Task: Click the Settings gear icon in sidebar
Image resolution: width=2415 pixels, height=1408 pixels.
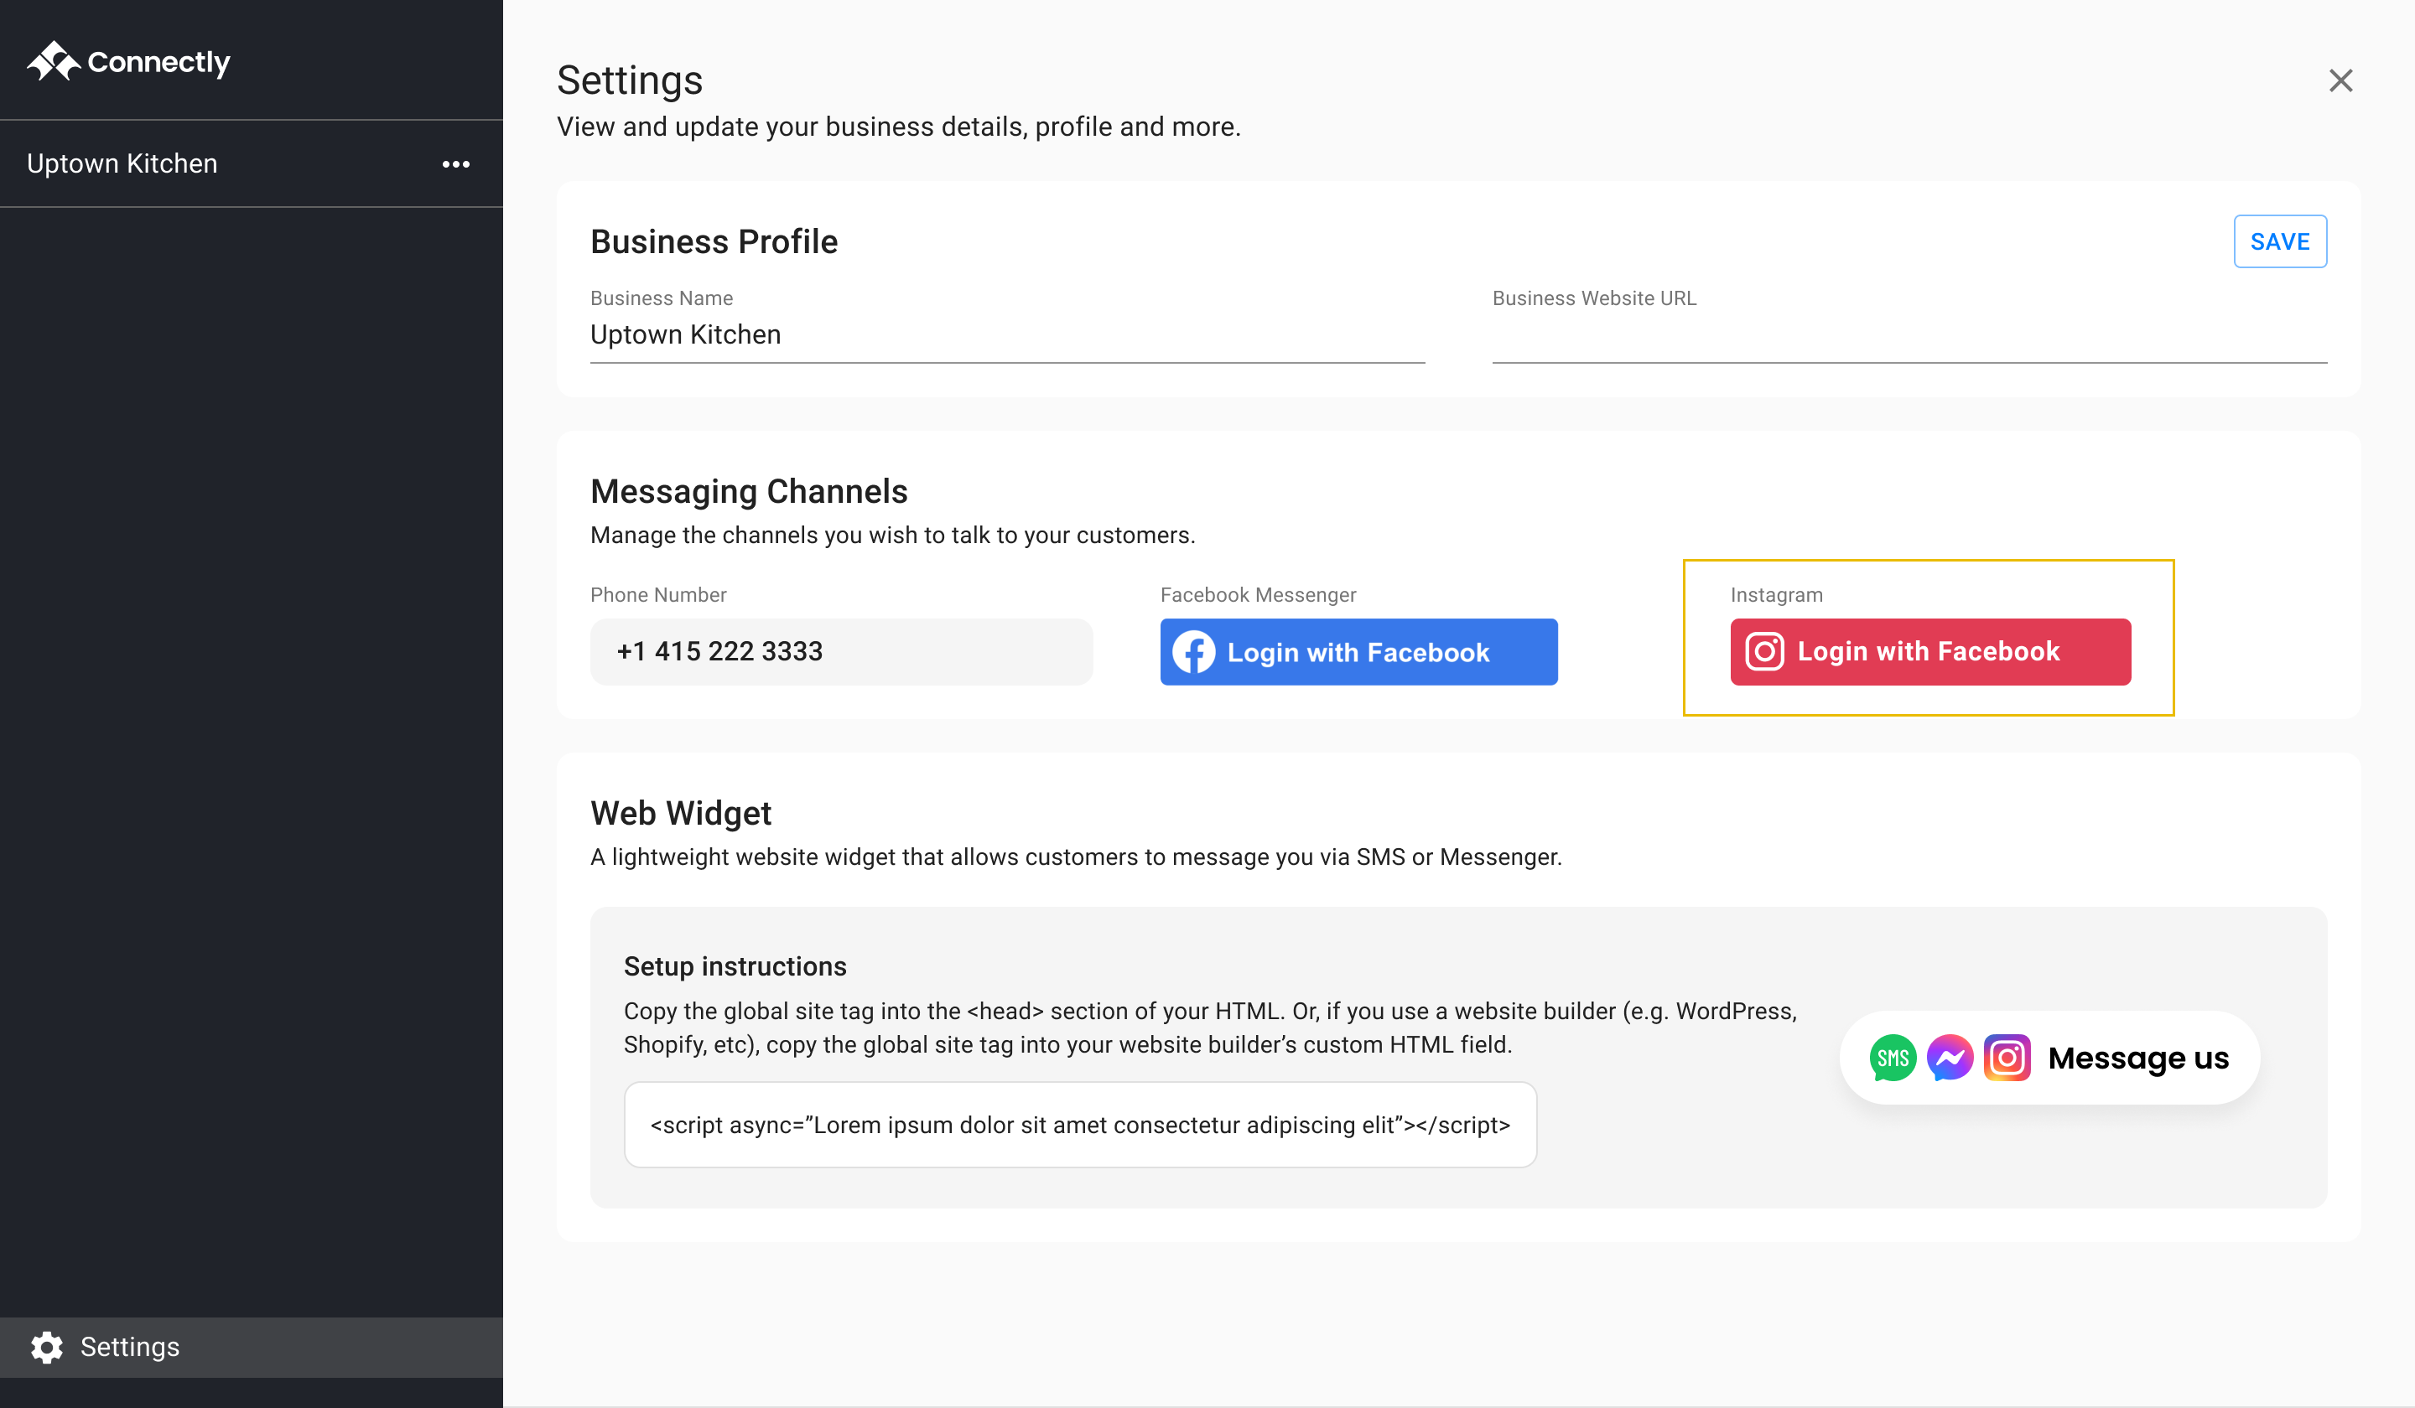Action: pos(47,1347)
